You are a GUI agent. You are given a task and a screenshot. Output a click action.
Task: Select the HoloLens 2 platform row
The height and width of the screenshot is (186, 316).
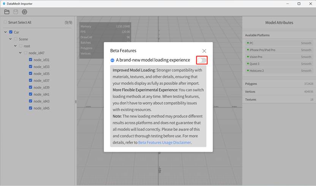point(279,71)
